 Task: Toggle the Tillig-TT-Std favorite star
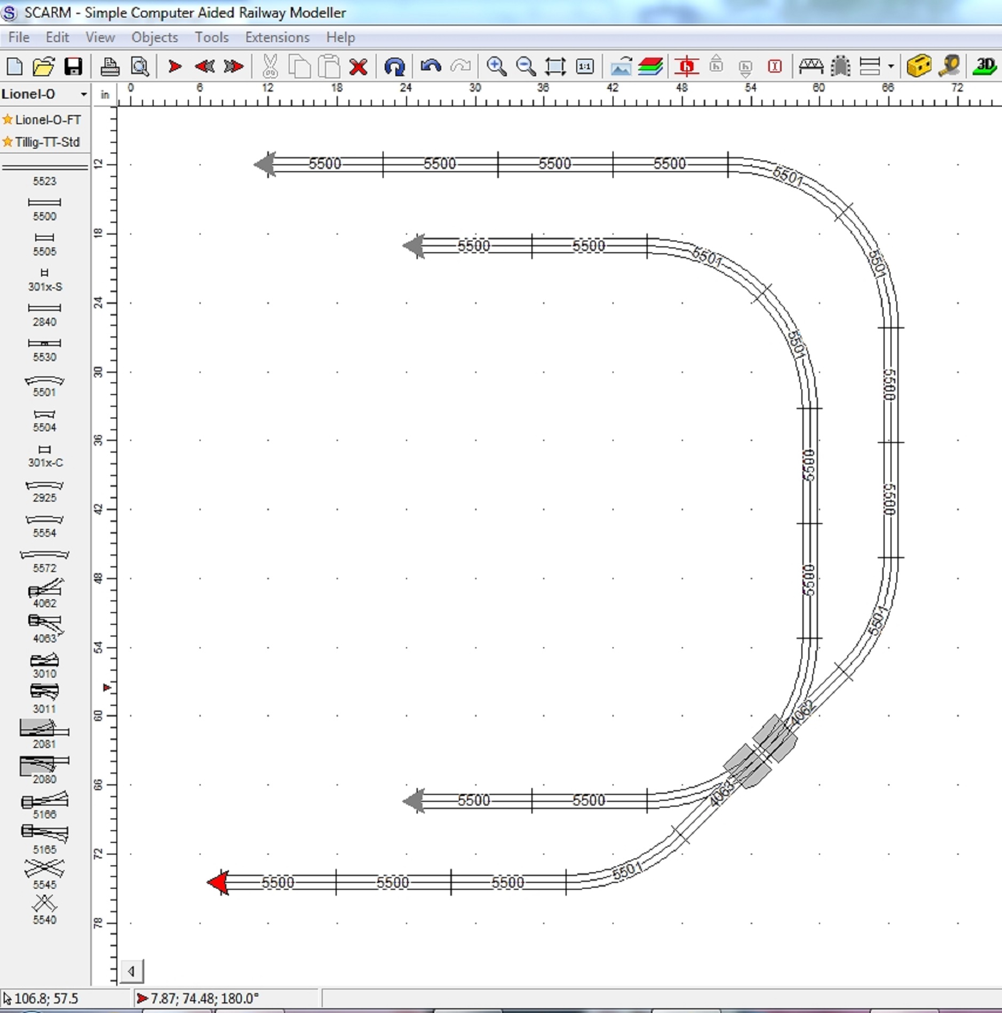[x=7, y=142]
